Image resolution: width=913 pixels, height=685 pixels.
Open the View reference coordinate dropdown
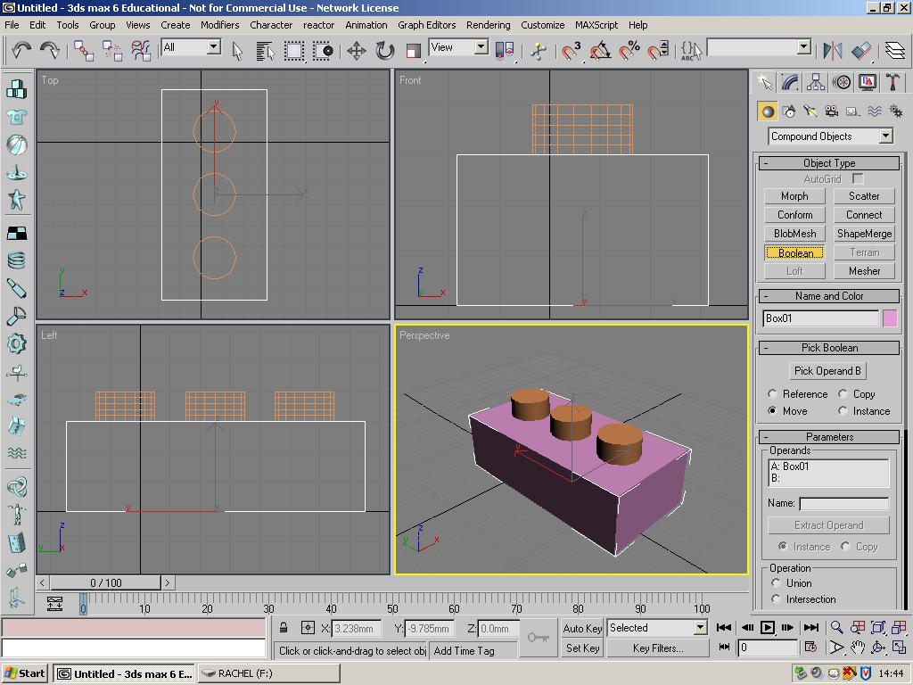(481, 45)
